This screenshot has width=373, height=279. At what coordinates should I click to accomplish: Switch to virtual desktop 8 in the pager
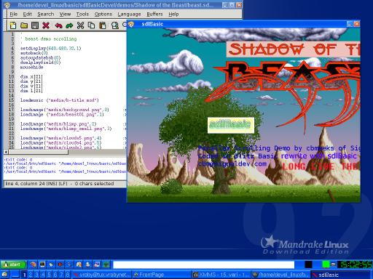click(x=68, y=275)
